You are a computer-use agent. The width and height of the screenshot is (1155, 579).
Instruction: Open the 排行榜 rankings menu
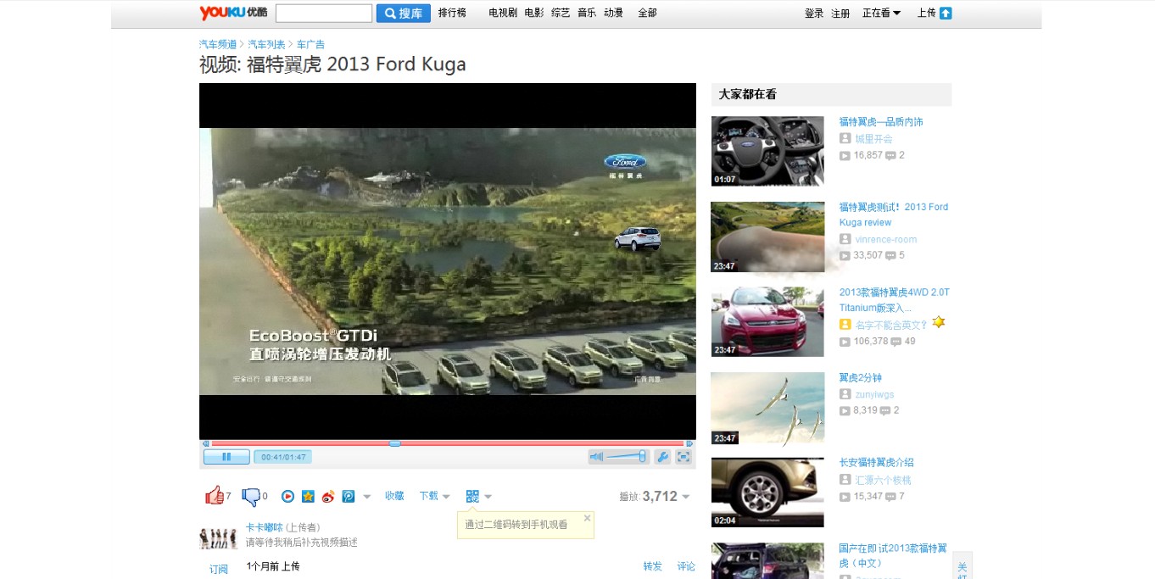coord(452,13)
